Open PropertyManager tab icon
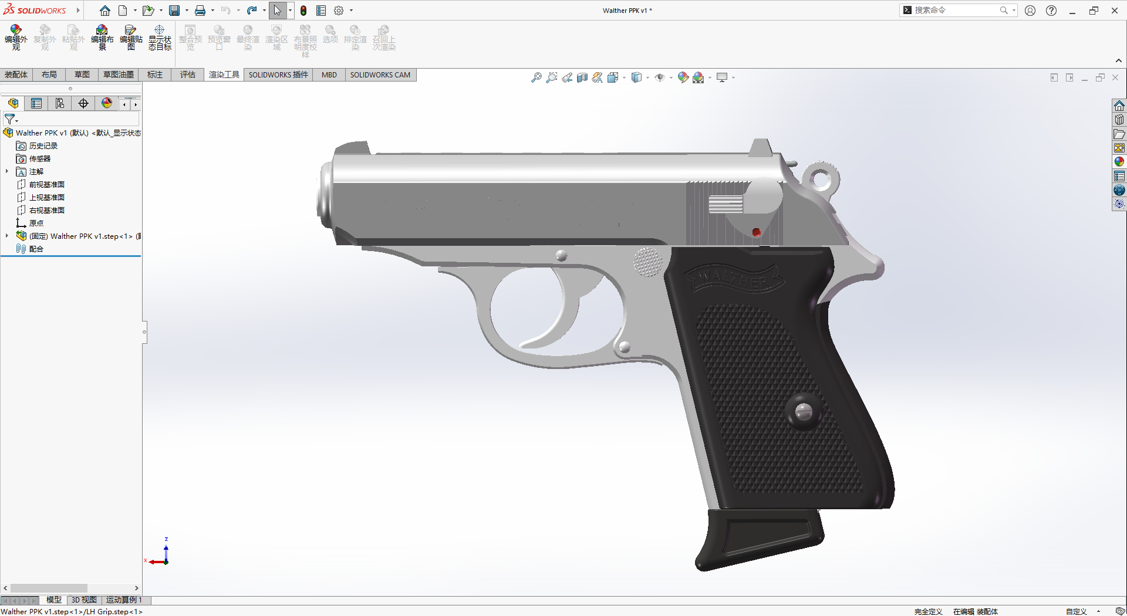1127x616 pixels. pos(36,103)
